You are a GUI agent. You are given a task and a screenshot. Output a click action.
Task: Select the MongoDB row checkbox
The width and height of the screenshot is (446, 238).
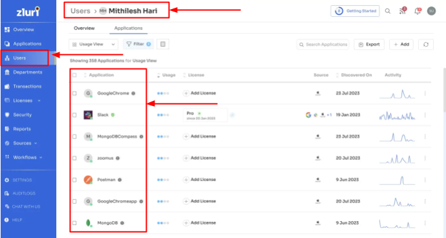tap(74, 223)
